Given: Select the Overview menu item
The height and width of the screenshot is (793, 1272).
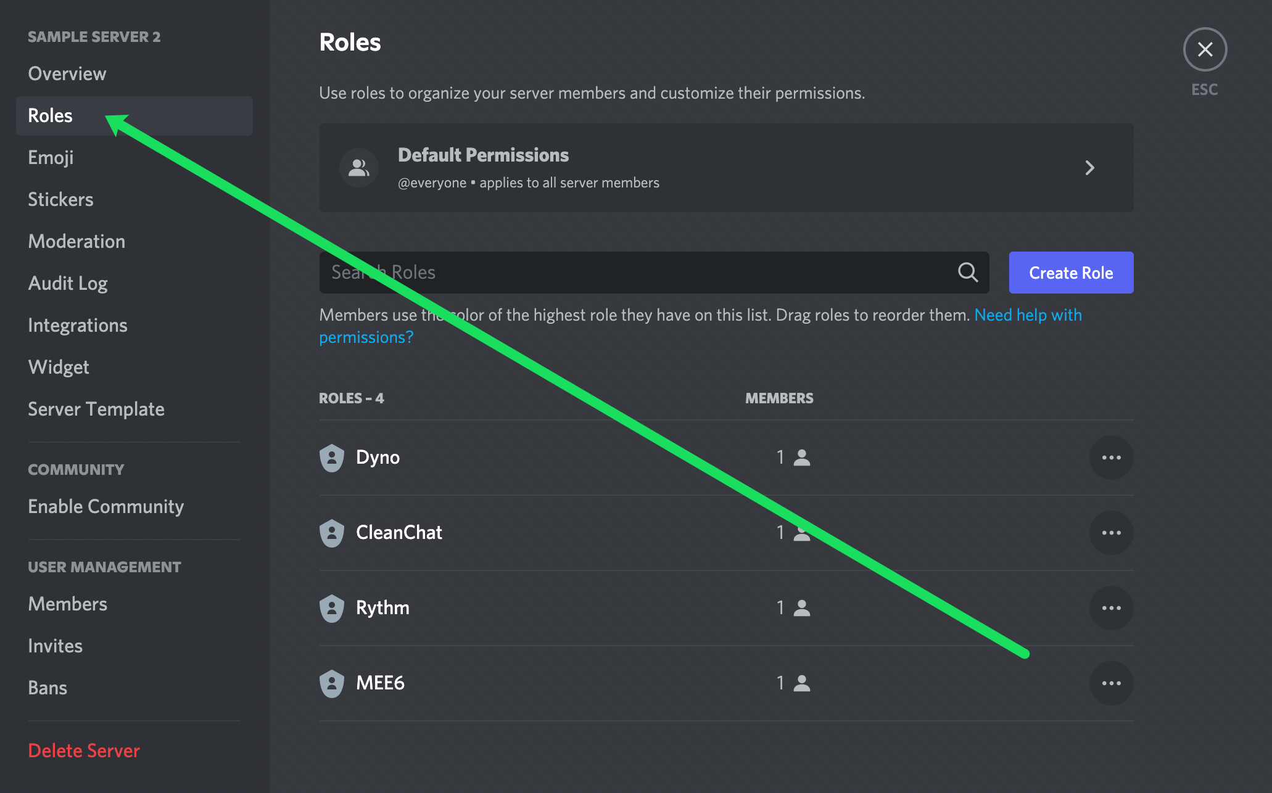Looking at the screenshot, I should tap(68, 72).
